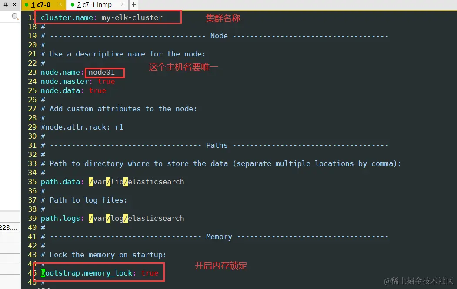Click the 'node.name:' key text
Viewport: 457px width, 289px height.
pos(62,72)
